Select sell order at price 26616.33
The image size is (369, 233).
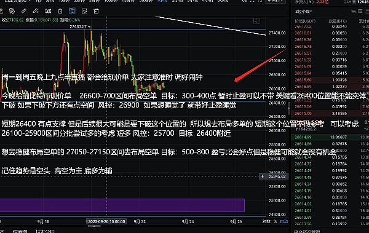[330, 60]
